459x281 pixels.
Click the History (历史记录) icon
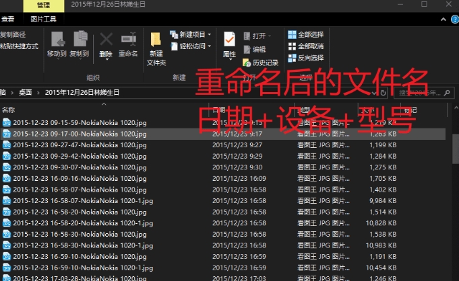click(261, 63)
